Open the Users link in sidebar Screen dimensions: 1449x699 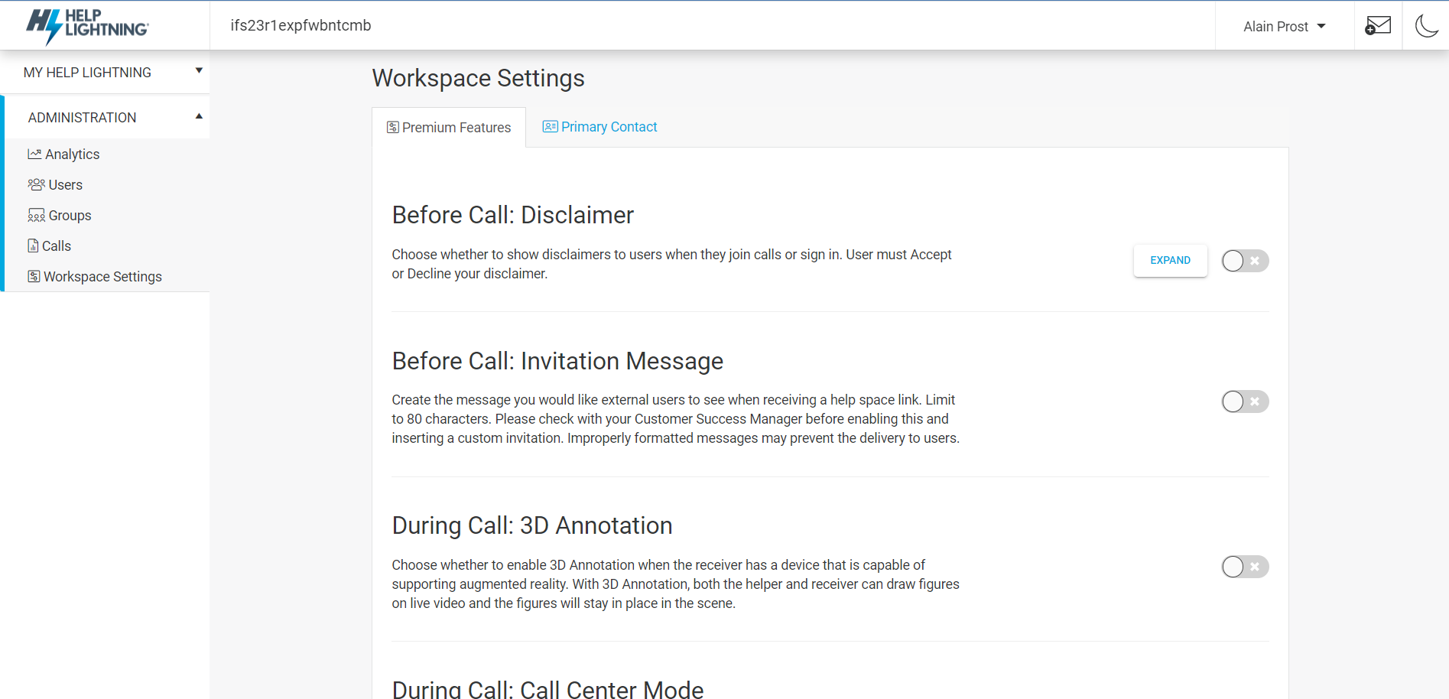coord(65,185)
